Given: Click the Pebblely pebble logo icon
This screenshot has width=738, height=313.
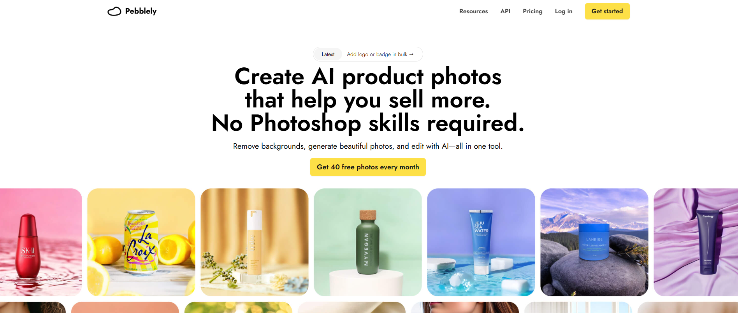Looking at the screenshot, I should pos(114,11).
